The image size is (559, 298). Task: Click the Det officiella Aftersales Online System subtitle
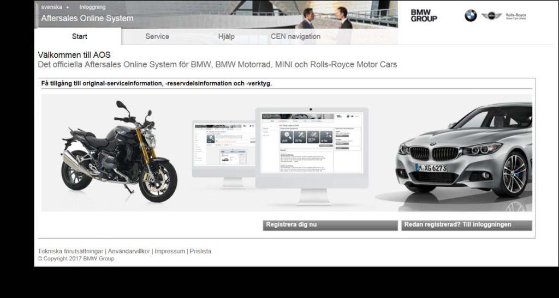217,65
